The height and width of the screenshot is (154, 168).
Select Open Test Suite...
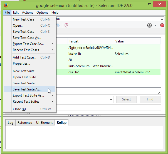click(29, 77)
